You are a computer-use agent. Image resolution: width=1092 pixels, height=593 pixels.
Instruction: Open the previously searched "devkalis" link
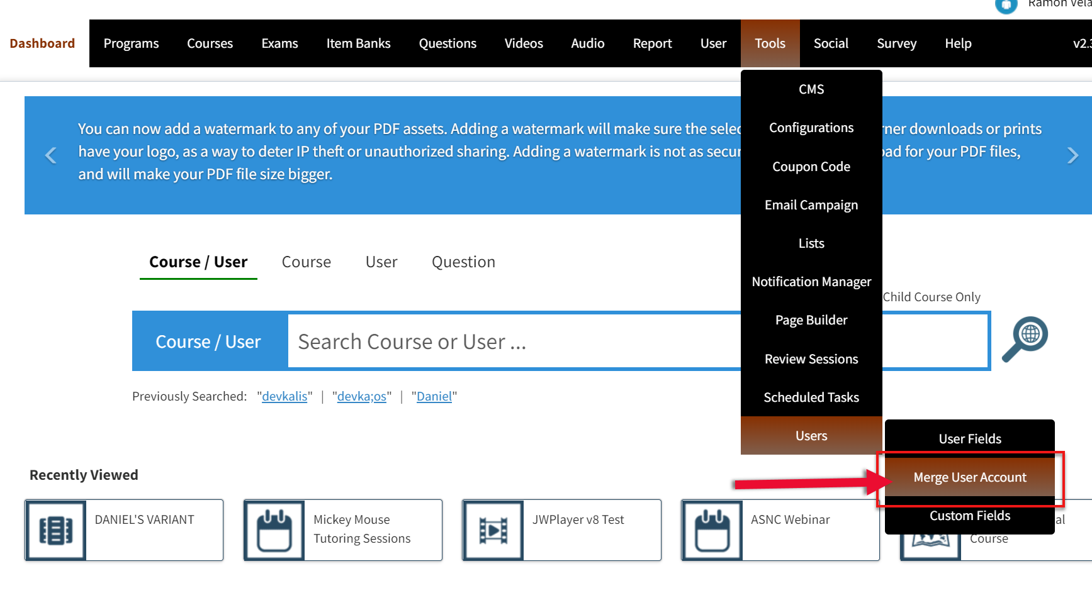[284, 396]
